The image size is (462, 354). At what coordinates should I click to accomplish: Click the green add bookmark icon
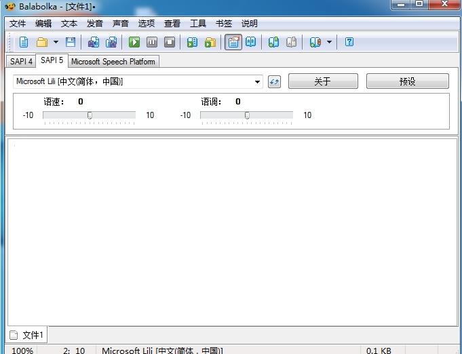point(273,42)
